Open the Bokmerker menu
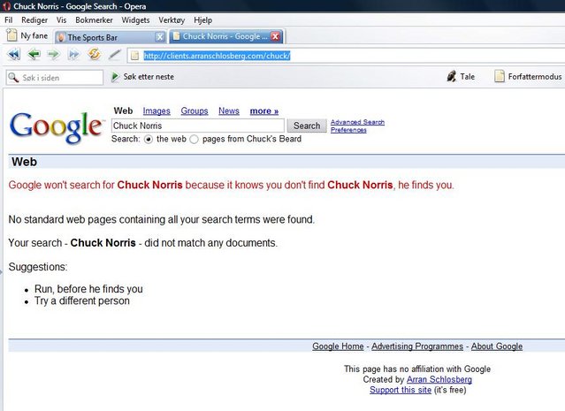Viewport: 565px width, 411px height. (94, 20)
